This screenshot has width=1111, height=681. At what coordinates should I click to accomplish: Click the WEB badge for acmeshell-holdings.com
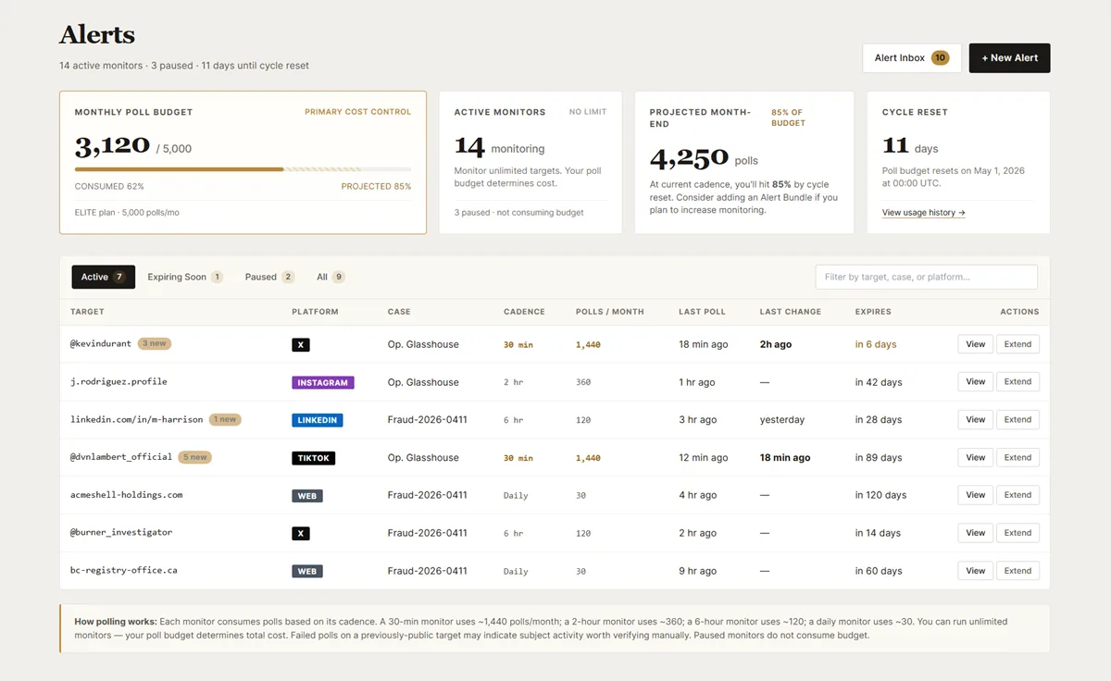[307, 496]
